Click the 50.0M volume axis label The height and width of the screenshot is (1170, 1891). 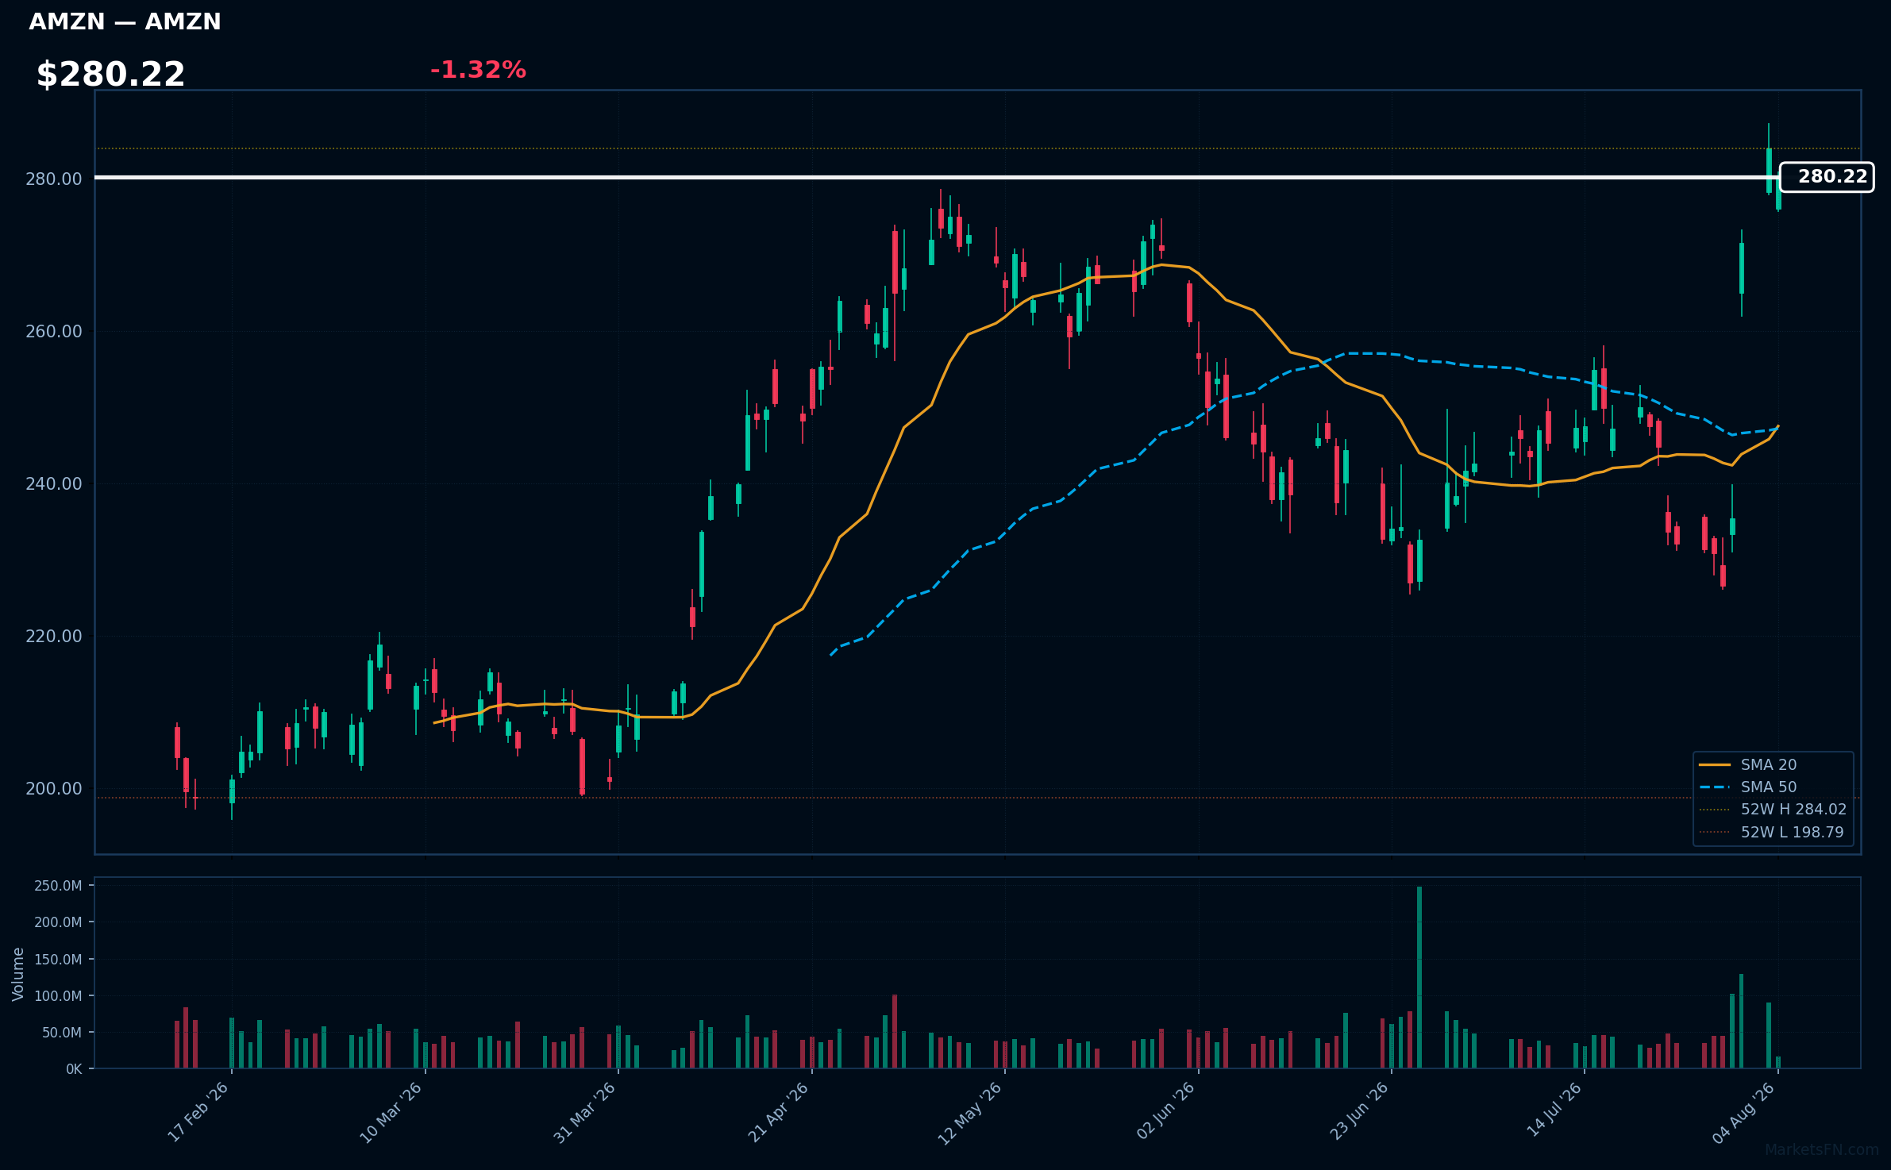62,1033
